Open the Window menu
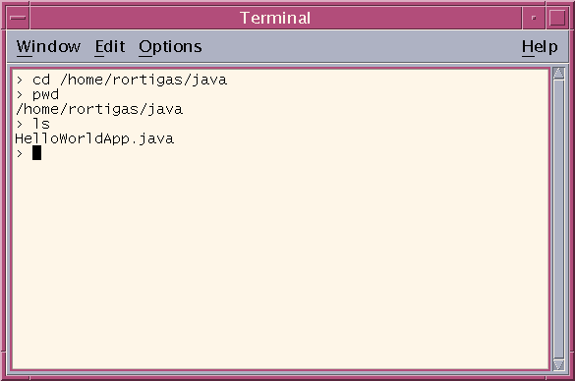The image size is (575, 381). [x=48, y=47]
